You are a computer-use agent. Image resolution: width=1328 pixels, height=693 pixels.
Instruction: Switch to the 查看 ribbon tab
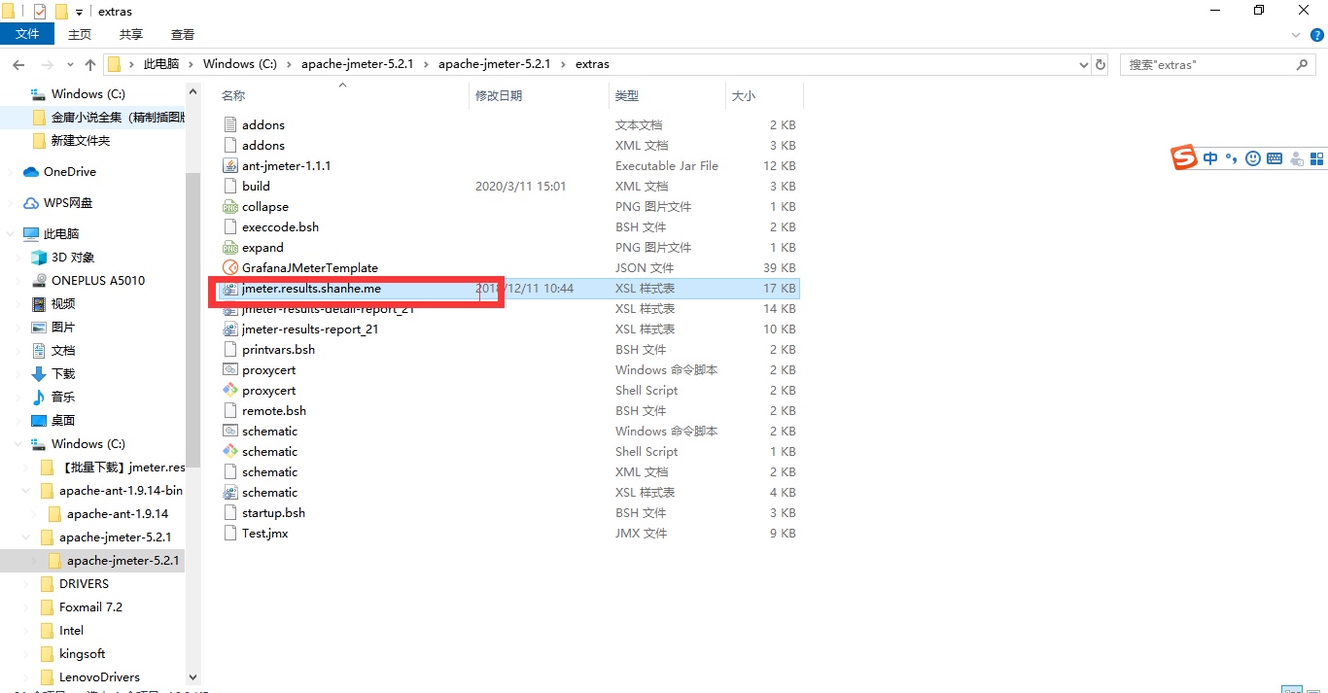pyautogui.click(x=183, y=34)
